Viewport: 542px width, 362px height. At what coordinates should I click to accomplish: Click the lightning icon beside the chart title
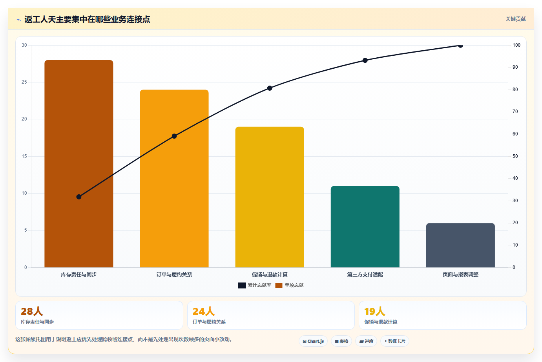point(18,20)
